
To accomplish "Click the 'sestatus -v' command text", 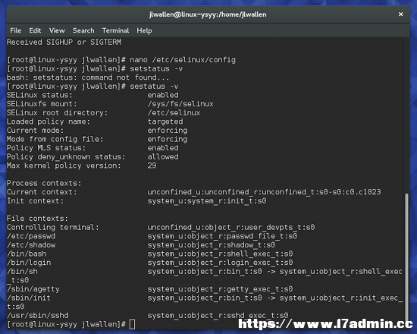I will coord(154,87).
